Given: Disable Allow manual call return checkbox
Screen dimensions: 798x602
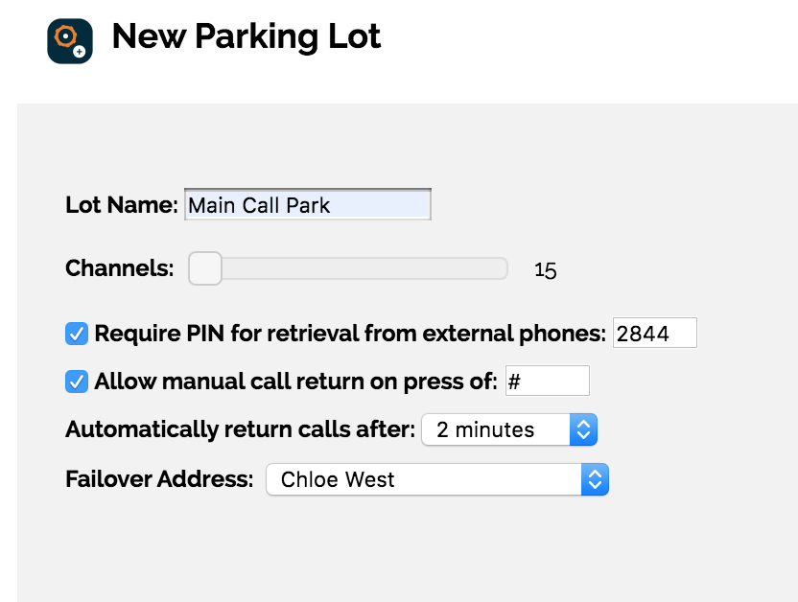Looking at the screenshot, I should pyautogui.click(x=77, y=382).
